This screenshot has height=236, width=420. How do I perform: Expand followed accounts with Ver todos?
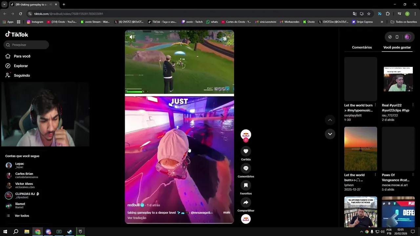point(22,216)
